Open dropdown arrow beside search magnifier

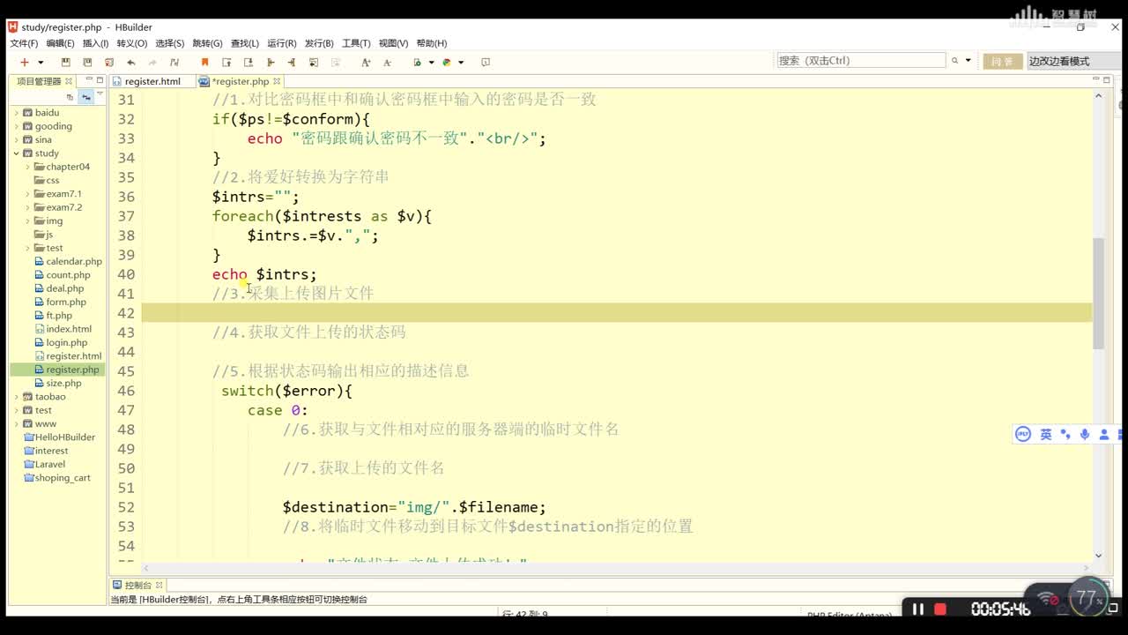coord(968,61)
